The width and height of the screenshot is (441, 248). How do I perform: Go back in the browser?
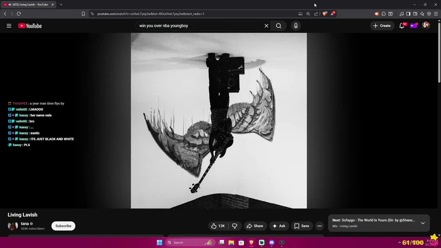point(5,14)
